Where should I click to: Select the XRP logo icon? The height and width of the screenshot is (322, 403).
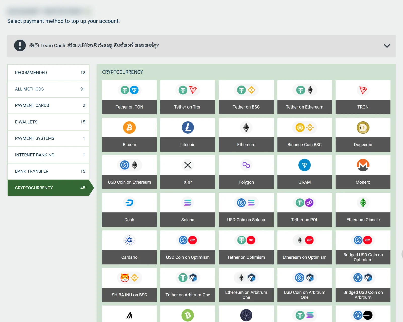pos(188,165)
